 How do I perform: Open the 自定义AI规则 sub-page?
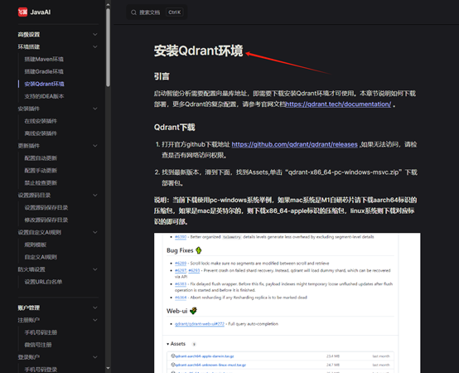(41, 257)
